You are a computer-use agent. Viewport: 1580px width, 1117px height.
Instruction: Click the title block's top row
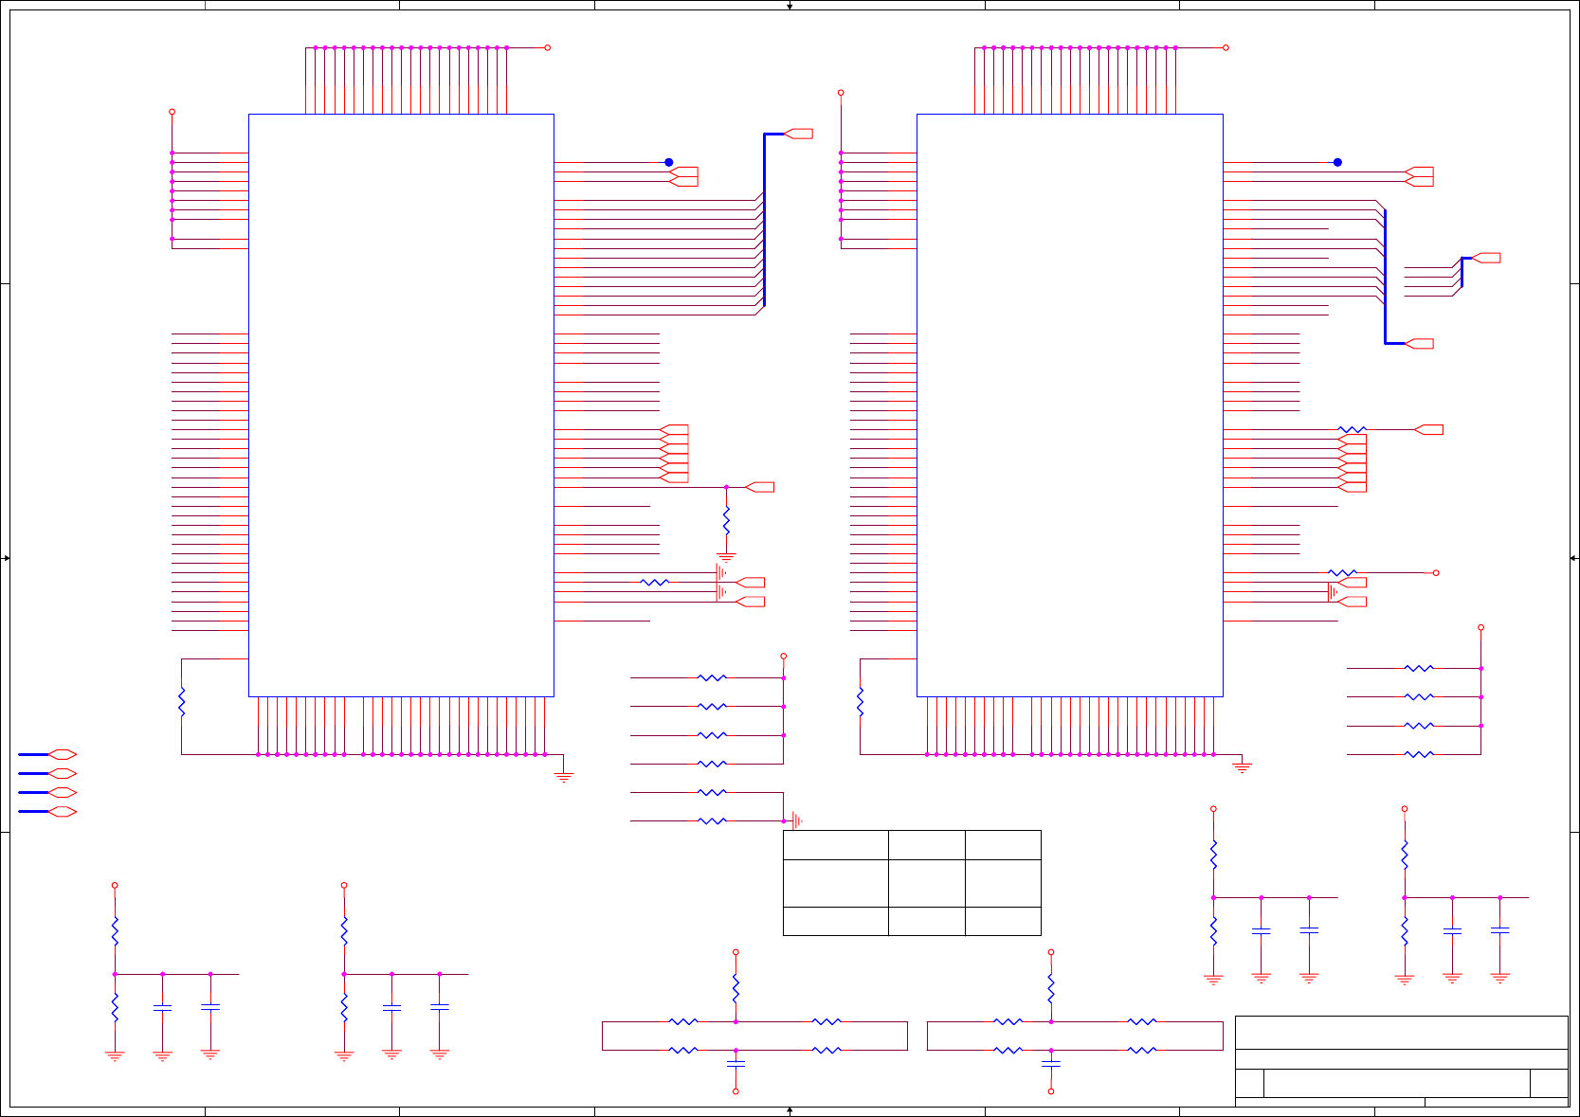(1402, 1033)
